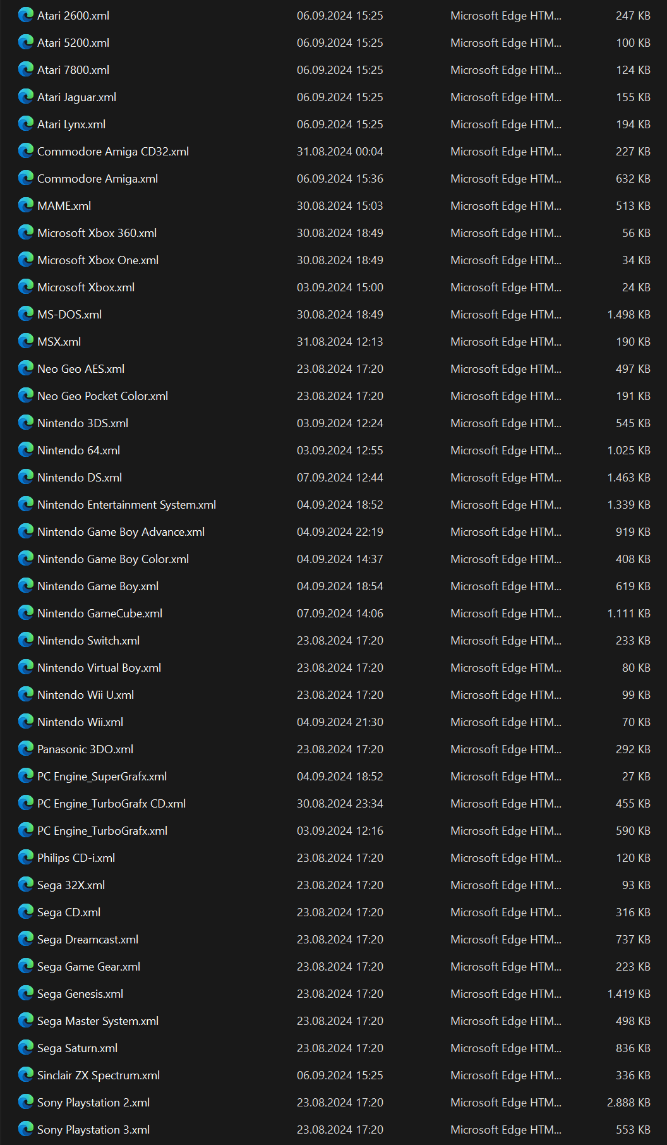The width and height of the screenshot is (667, 1145).
Task: Click the 737 KB size value
Action: (x=633, y=940)
